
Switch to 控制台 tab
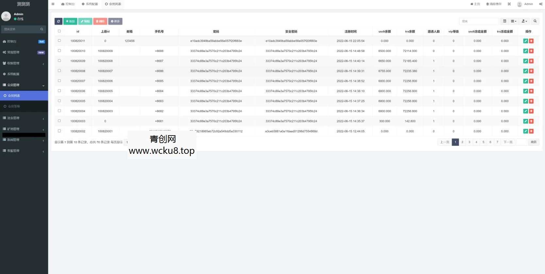pos(68,4)
